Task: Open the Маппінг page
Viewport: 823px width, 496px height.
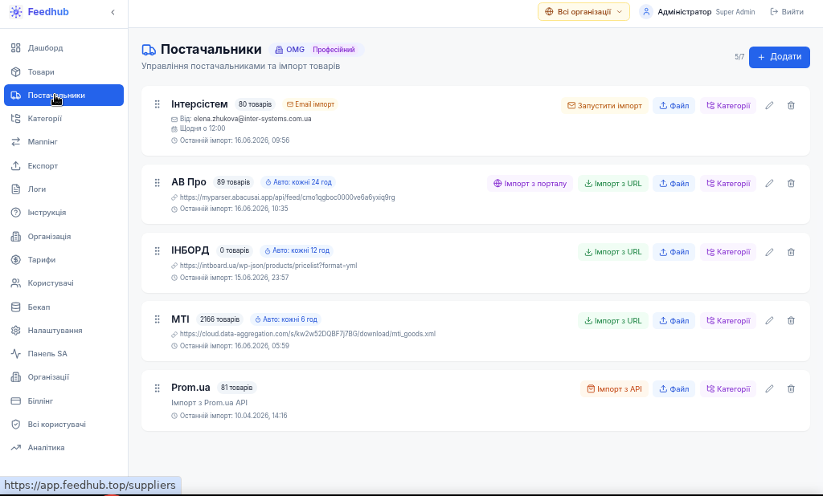Action: (64, 141)
